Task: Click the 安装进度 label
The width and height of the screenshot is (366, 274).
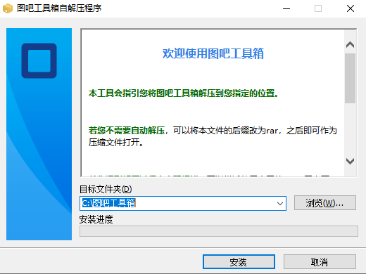Action: pyautogui.click(x=96, y=219)
